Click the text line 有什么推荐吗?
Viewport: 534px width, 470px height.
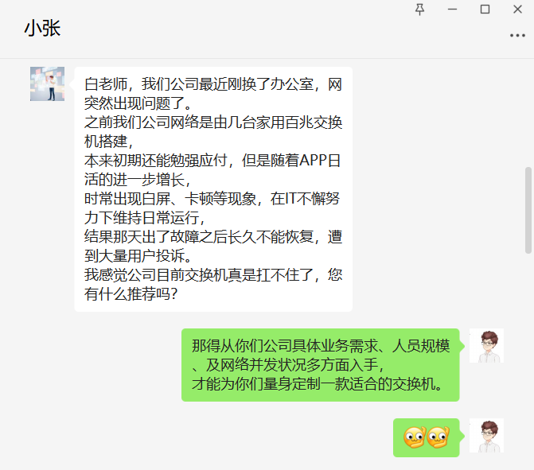tap(131, 293)
